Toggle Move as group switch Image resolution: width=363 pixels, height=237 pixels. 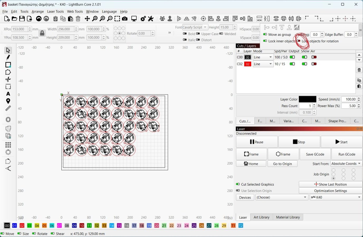pos(265,34)
